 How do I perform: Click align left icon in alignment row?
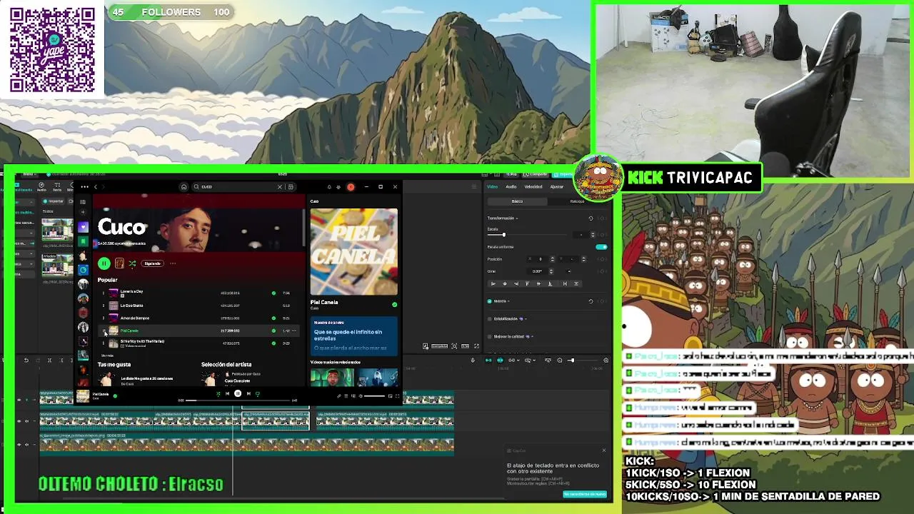[493, 283]
